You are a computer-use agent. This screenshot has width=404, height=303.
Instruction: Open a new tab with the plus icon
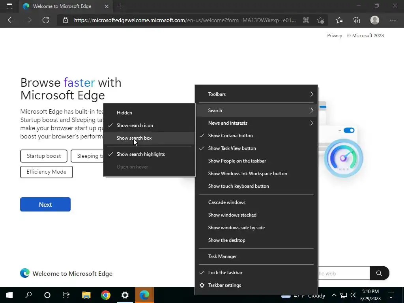120,6
